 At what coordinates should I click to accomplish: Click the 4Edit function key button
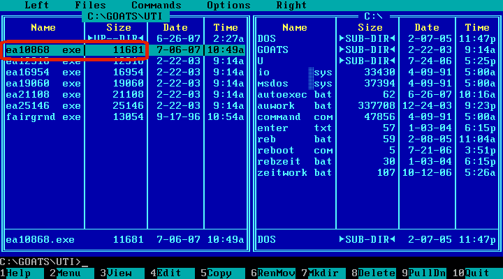173,273
